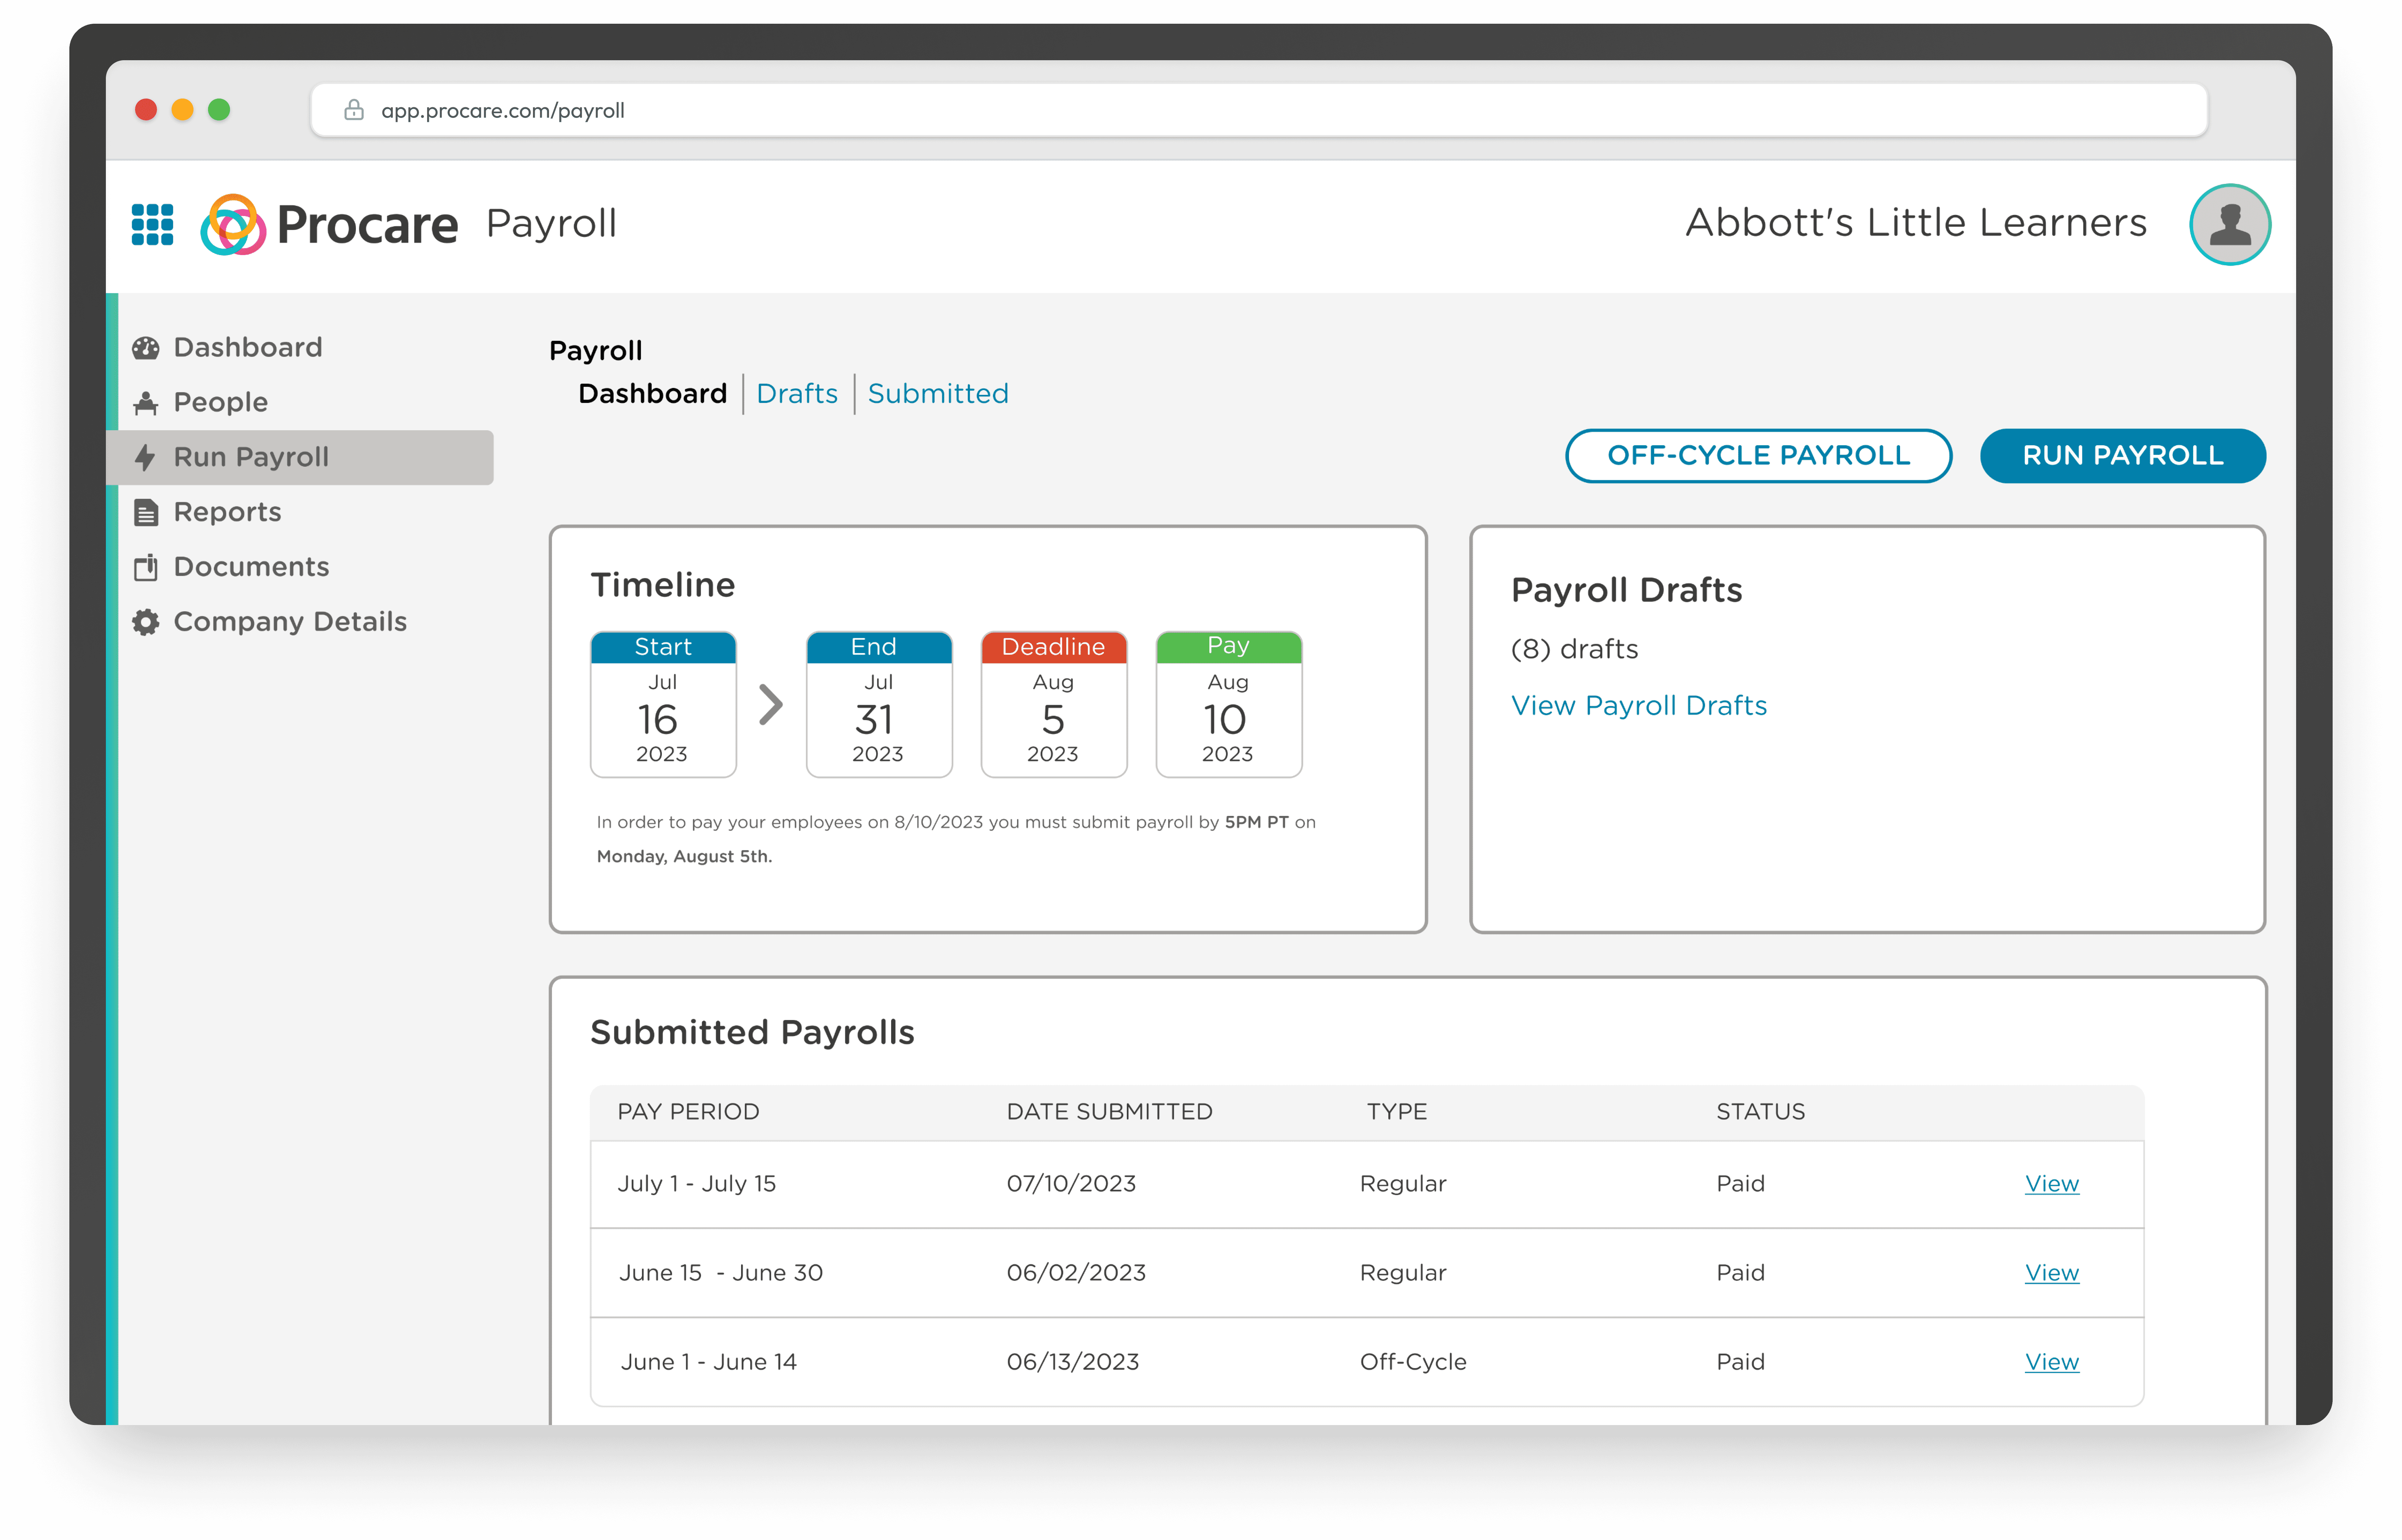Click the Company Details gear icon
2402x1540 pixels.
tap(146, 622)
